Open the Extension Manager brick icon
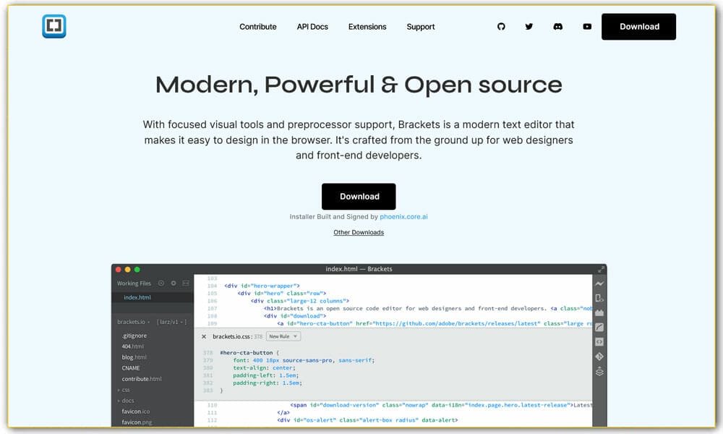Screen dimensions: 723x434 tap(599, 312)
